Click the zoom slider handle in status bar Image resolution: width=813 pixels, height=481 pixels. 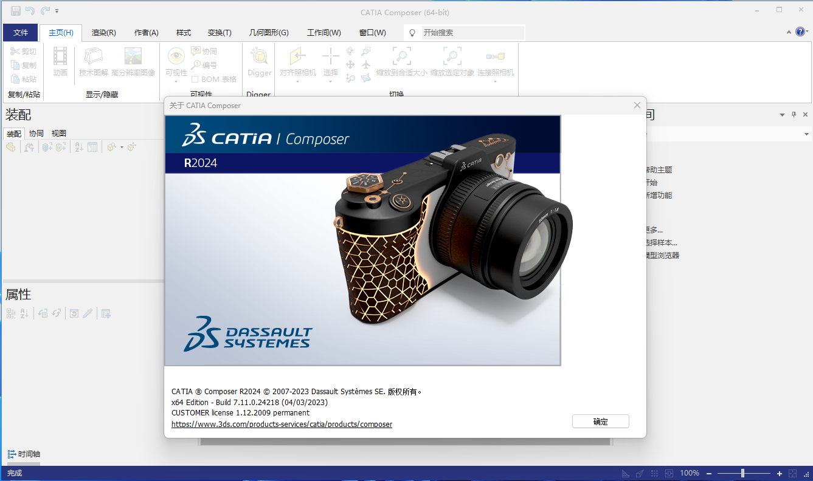(742, 473)
